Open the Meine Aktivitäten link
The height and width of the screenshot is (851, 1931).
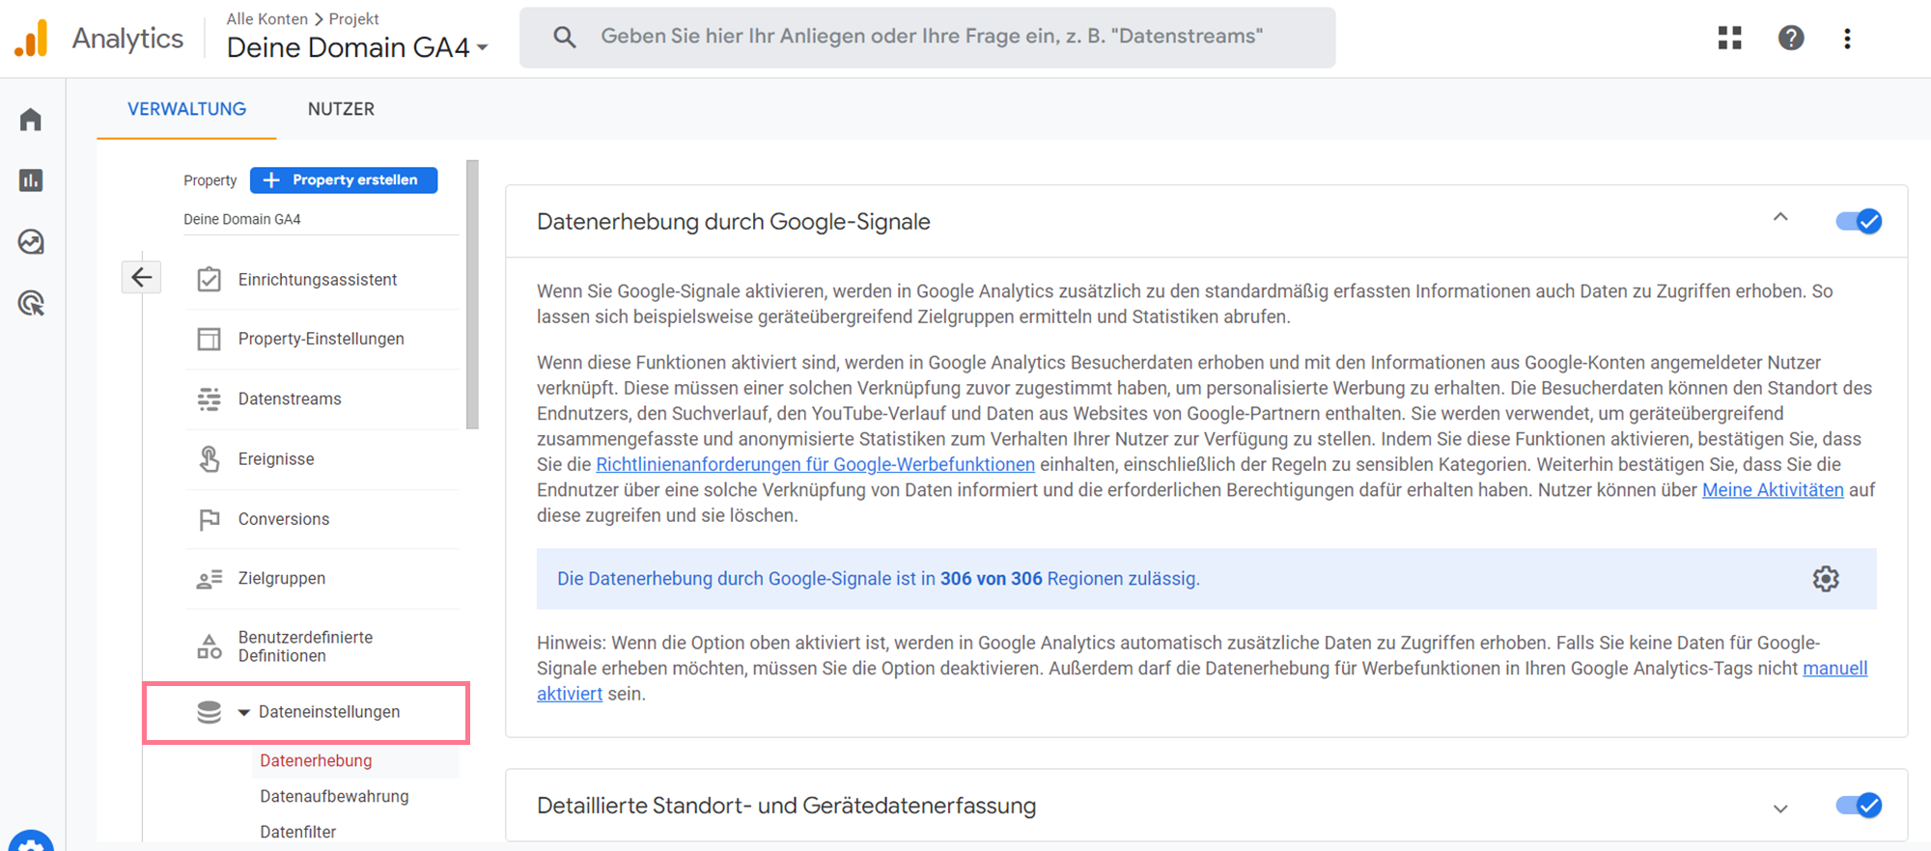pos(1773,490)
